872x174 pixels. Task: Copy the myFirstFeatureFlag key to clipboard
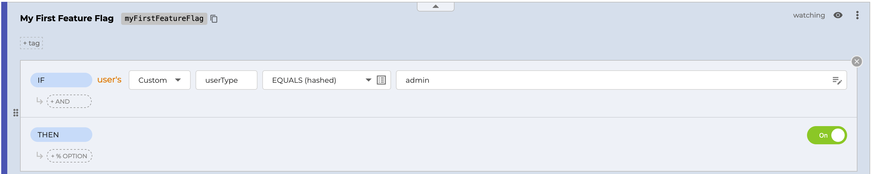[x=214, y=18]
